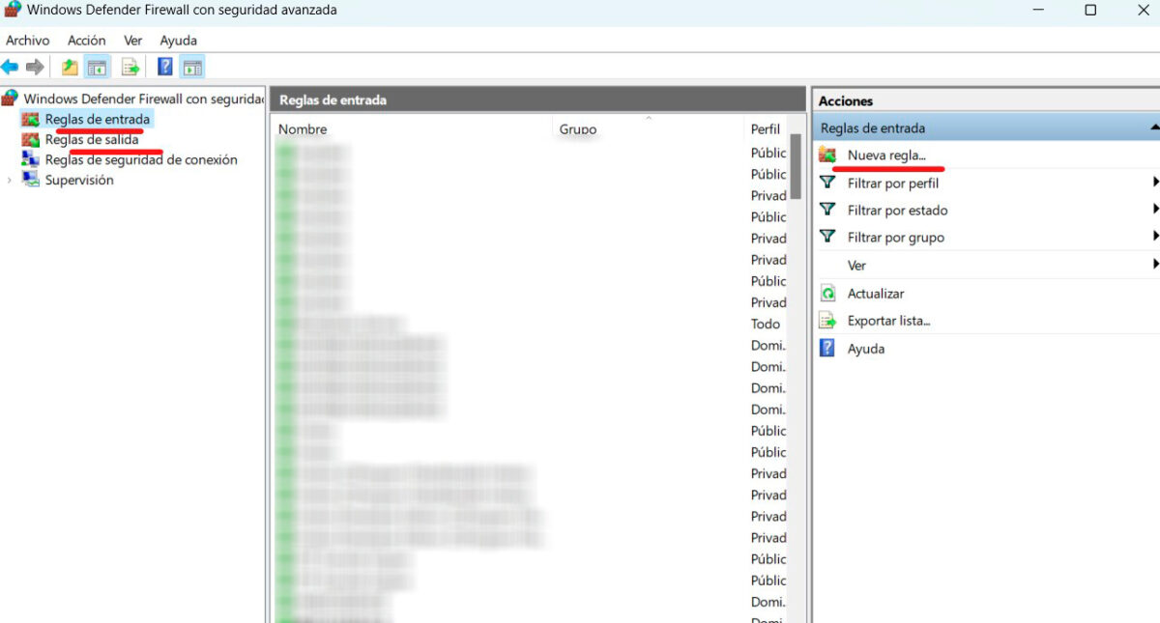Click the Up one level folder icon

pos(70,67)
